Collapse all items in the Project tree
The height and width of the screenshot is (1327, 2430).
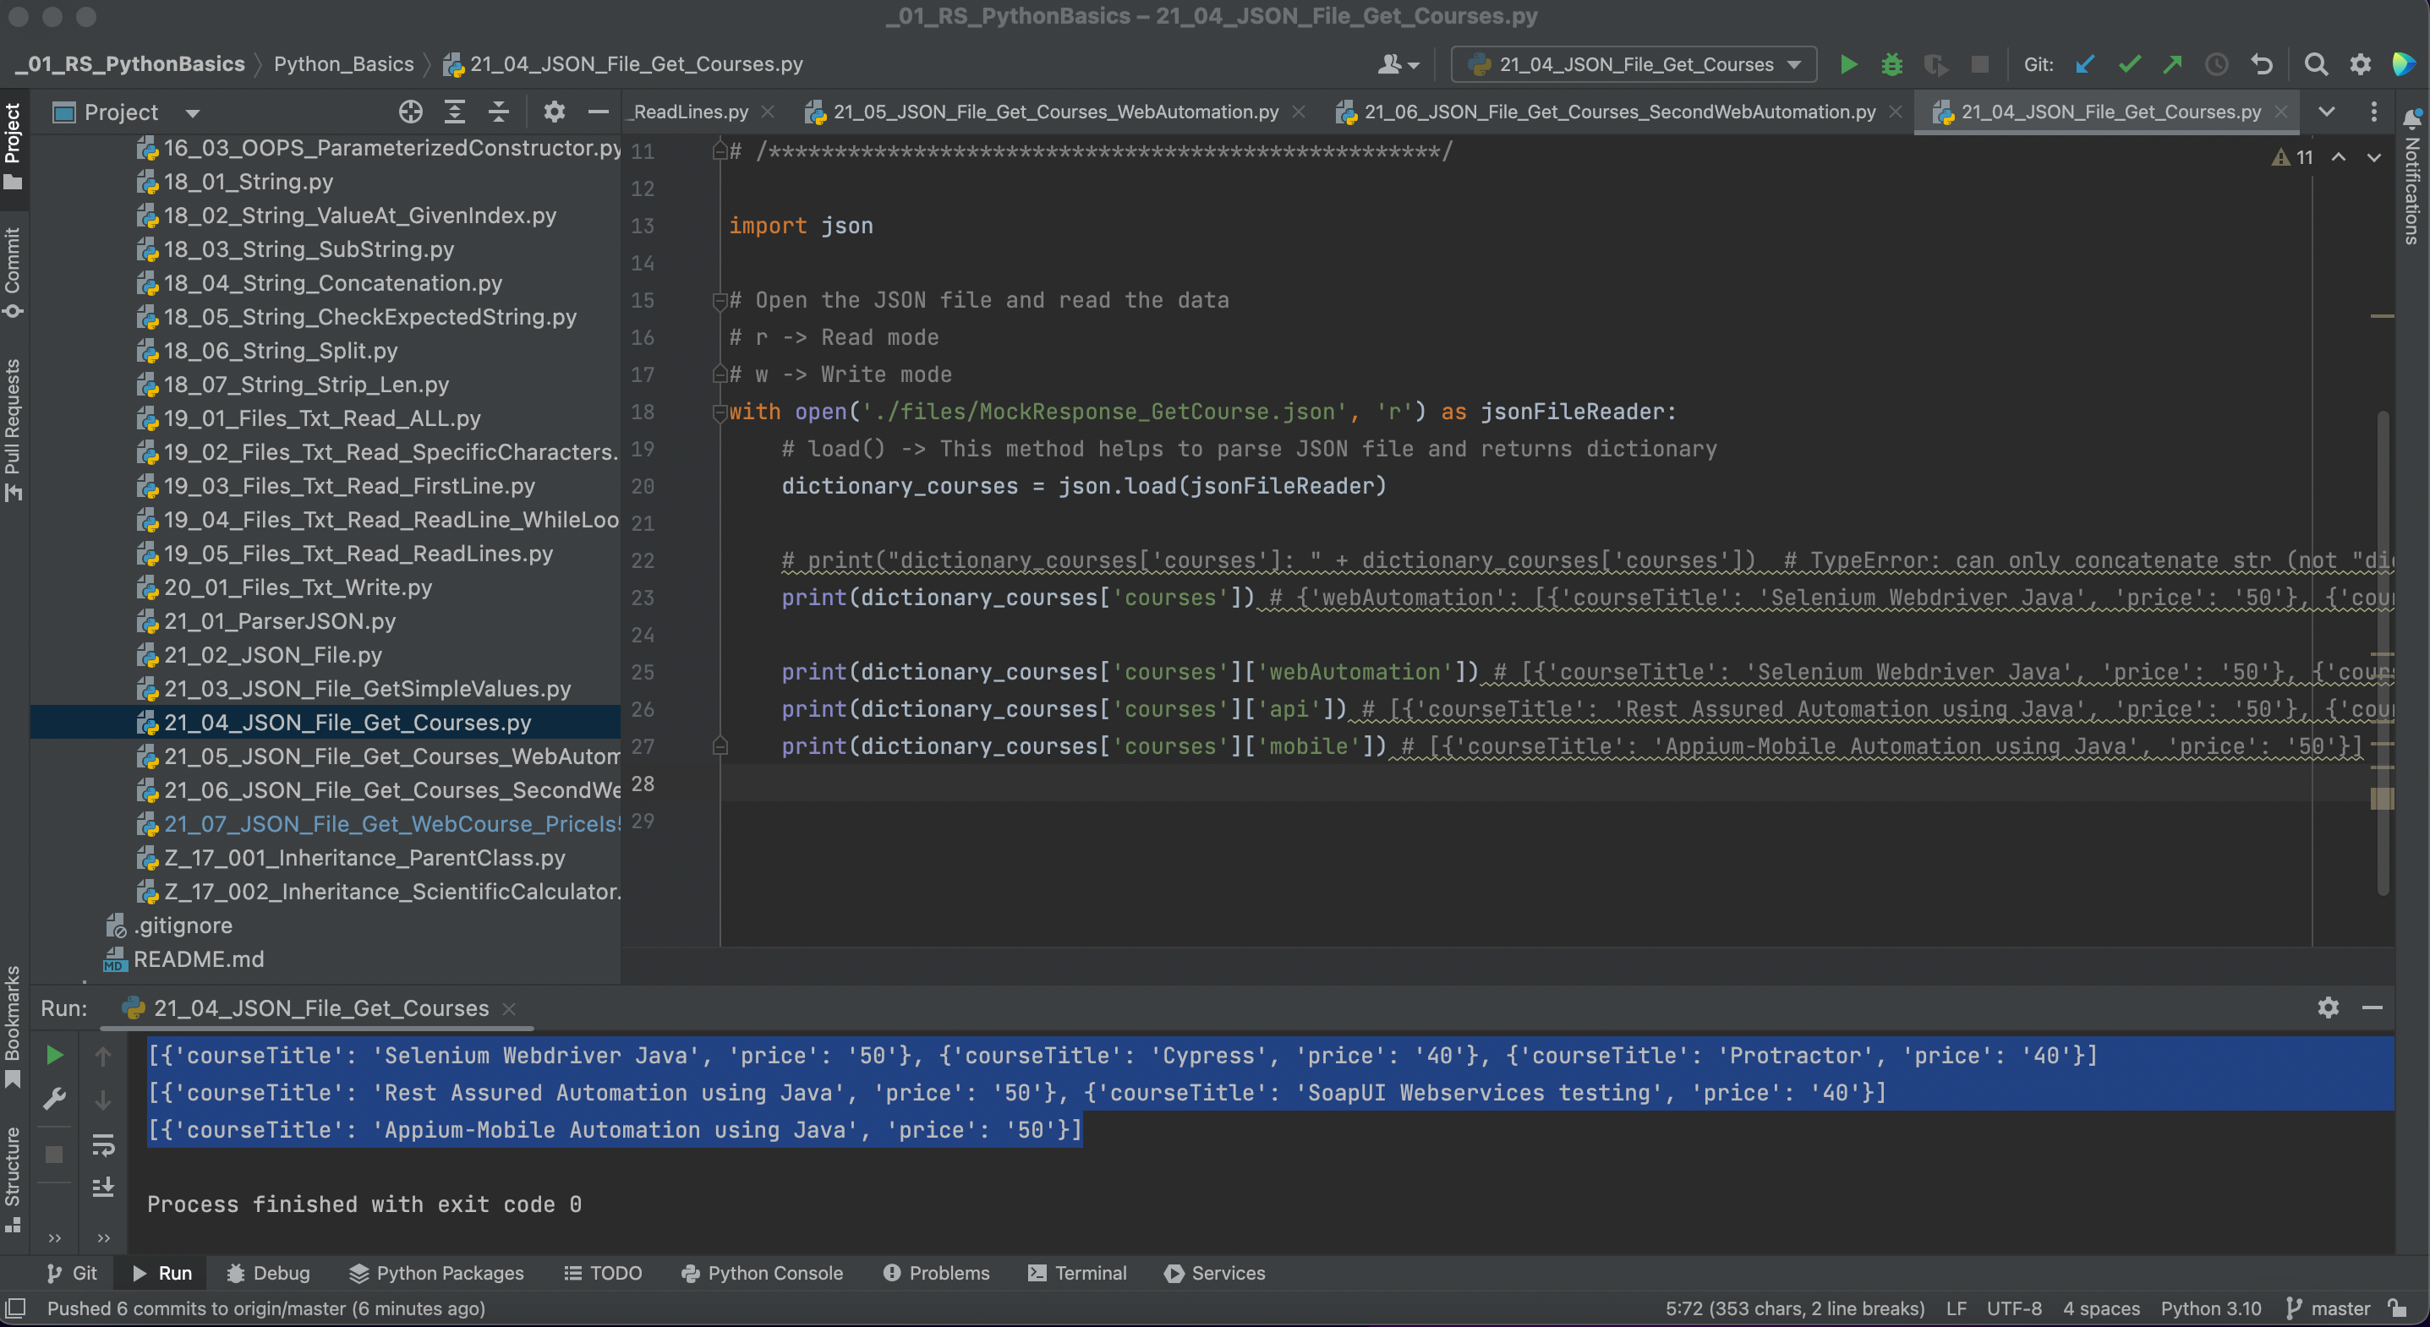pyautogui.click(x=499, y=112)
